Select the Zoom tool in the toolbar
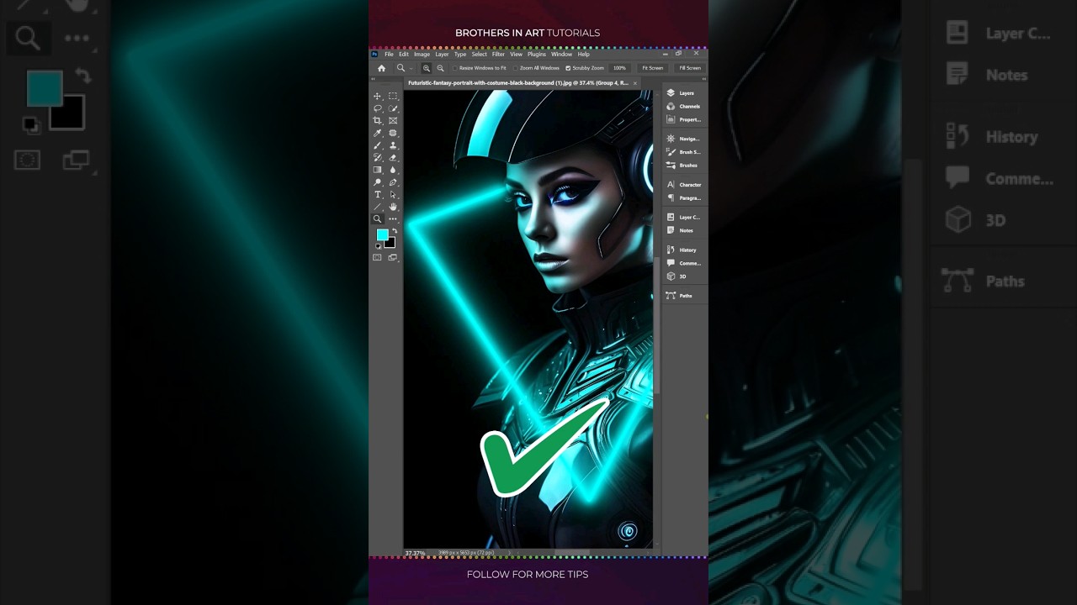The image size is (1077, 605). coord(378,218)
